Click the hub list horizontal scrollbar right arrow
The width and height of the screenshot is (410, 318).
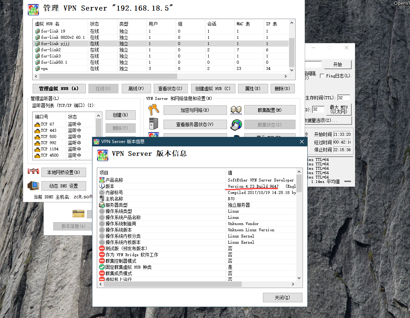coord(286,76)
